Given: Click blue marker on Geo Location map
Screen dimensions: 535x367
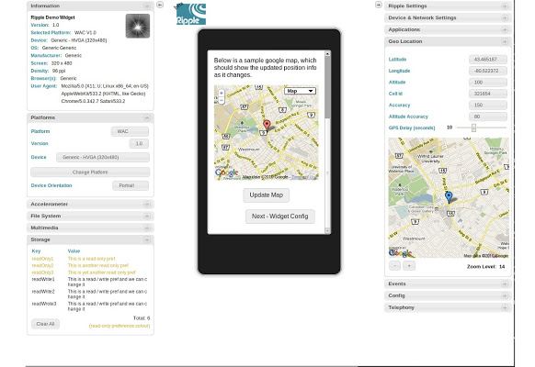Looking at the screenshot, I should pyautogui.click(x=449, y=196).
